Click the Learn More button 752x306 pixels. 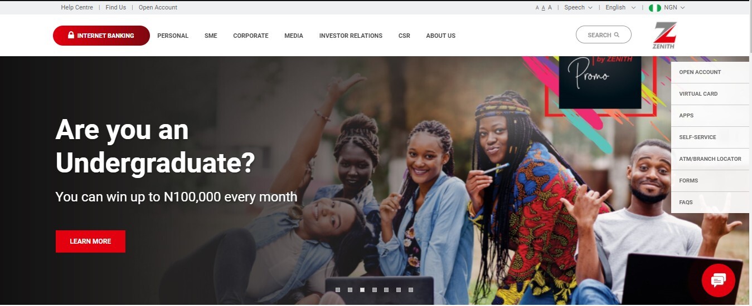pos(90,241)
